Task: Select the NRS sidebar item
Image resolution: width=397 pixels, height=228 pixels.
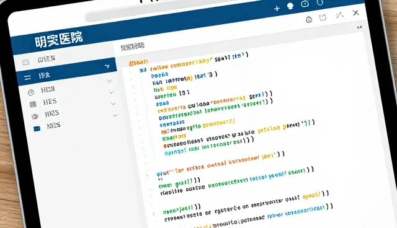Action: (54, 126)
